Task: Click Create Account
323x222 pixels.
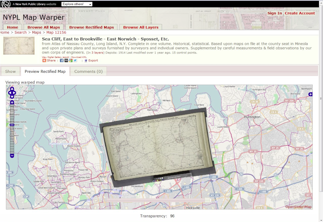Action: coord(300,13)
